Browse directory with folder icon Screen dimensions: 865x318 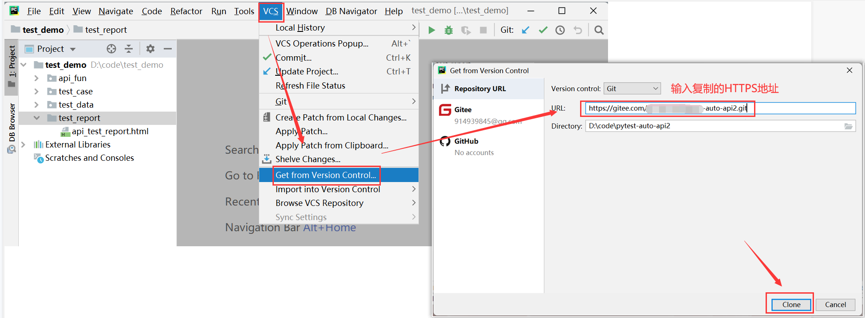[848, 126]
